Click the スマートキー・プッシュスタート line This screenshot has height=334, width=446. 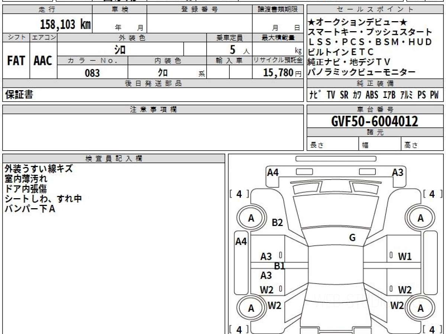click(370, 32)
